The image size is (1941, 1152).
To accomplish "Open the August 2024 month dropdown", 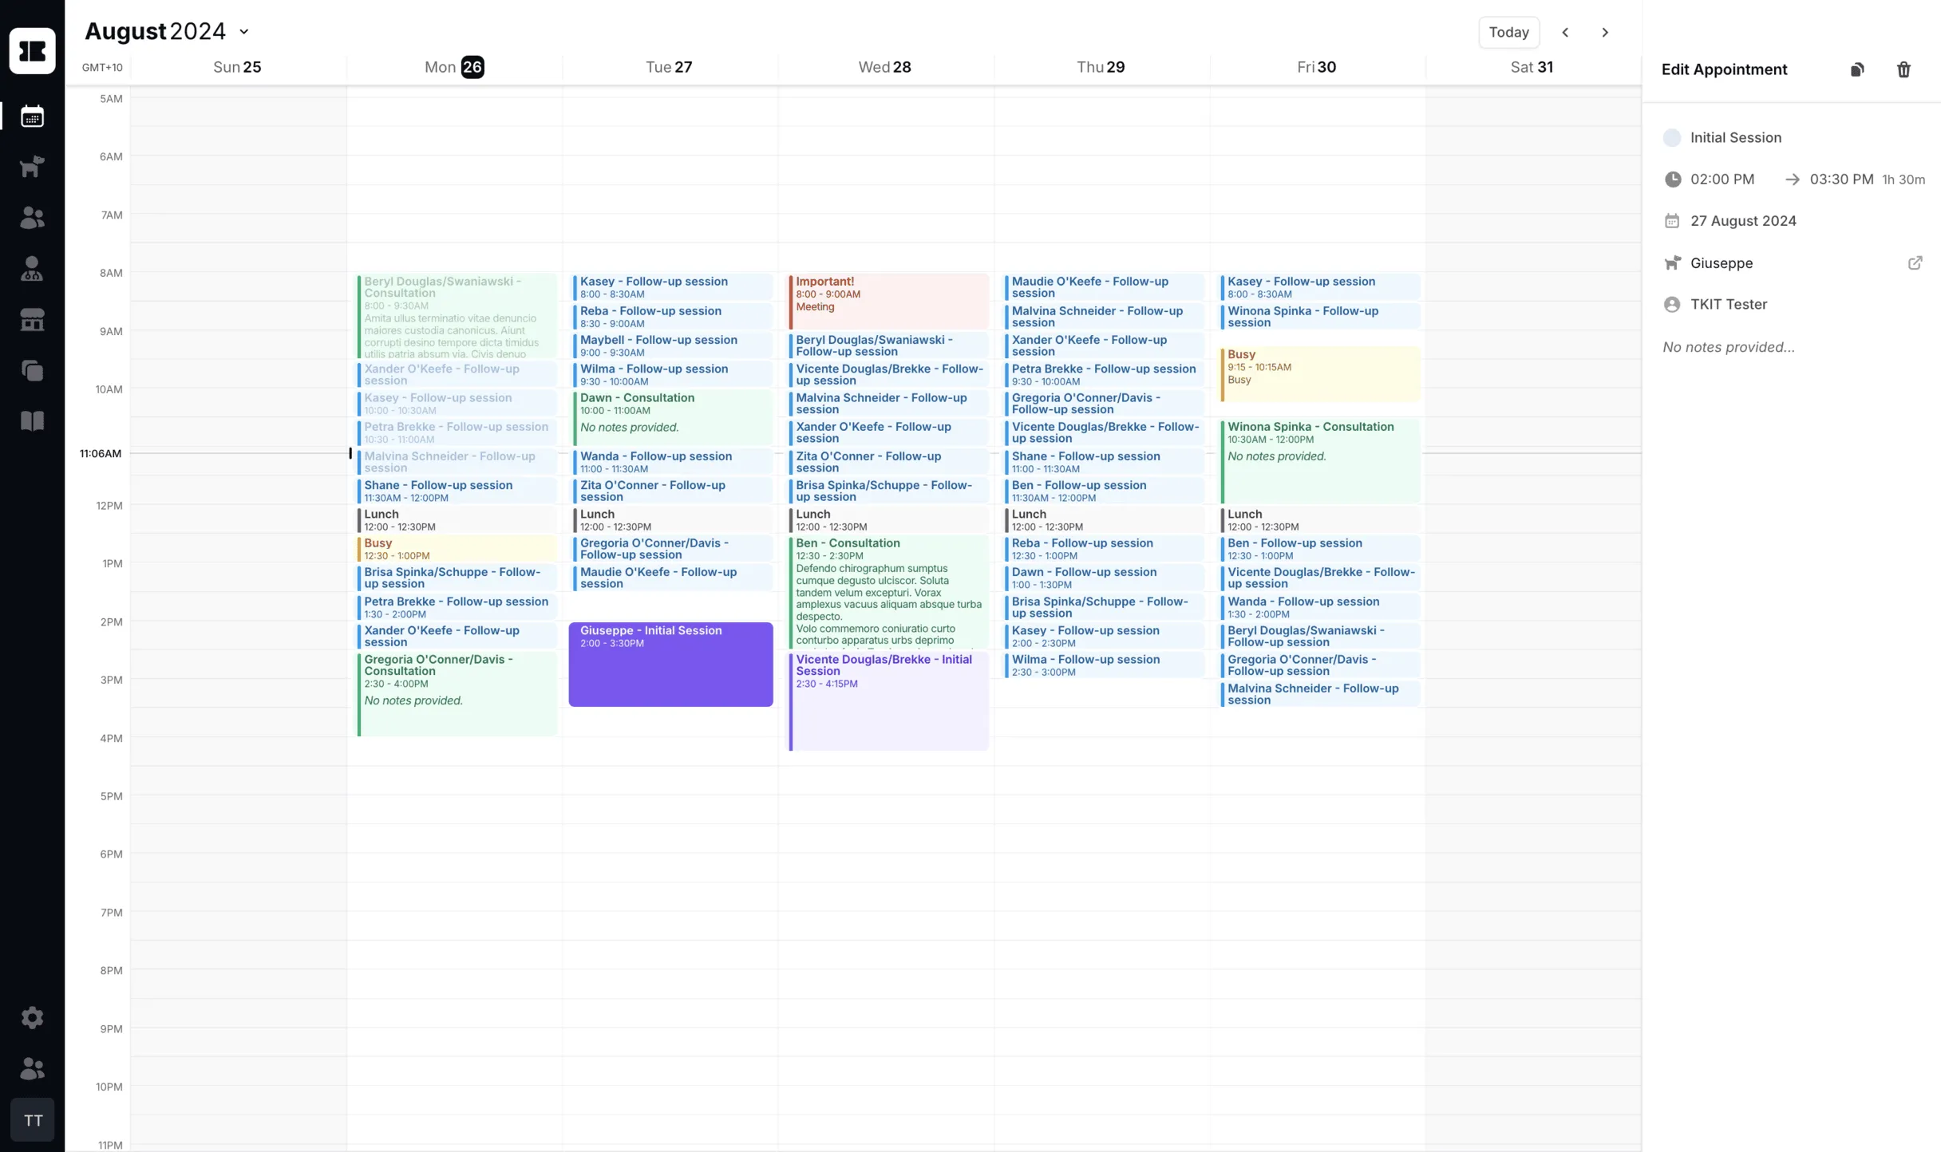I will point(243,31).
